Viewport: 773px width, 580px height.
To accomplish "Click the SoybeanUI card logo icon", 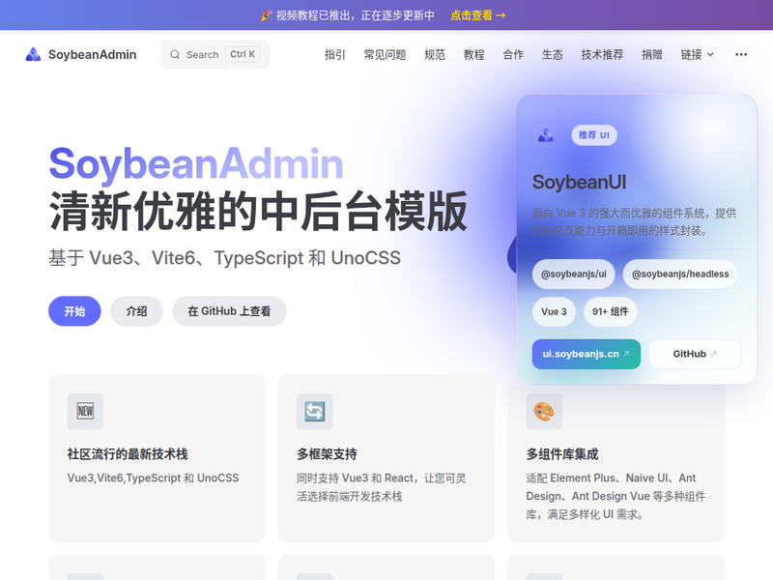I will [546, 134].
